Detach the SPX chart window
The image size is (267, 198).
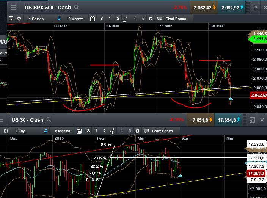point(255,8)
